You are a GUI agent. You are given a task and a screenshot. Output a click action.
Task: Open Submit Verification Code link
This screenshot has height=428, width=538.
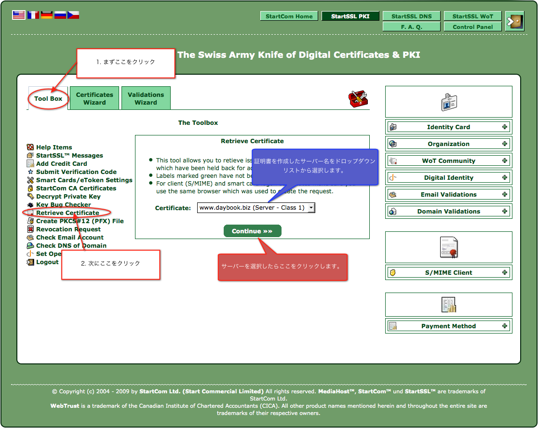coord(76,172)
